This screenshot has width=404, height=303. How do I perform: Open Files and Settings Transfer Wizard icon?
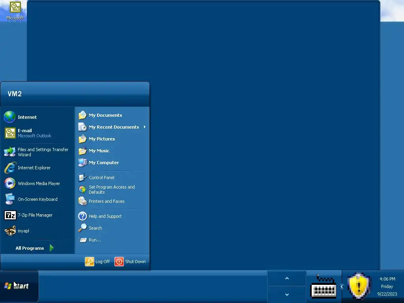point(10,152)
